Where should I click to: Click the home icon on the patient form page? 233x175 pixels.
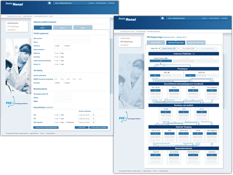pyautogui.click(x=50, y=3)
